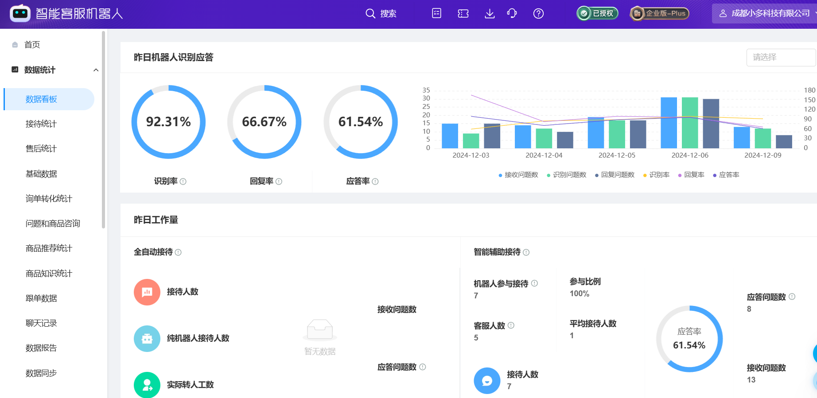
Task: Click the 企业版-Plus edition badge
Action: [x=659, y=13]
